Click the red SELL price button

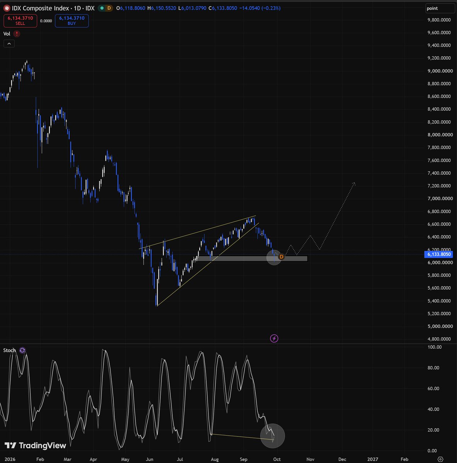pos(20,21)
